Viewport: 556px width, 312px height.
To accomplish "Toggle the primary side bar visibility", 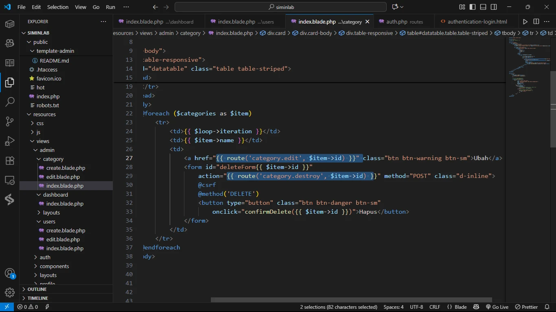I will point(473,7).
